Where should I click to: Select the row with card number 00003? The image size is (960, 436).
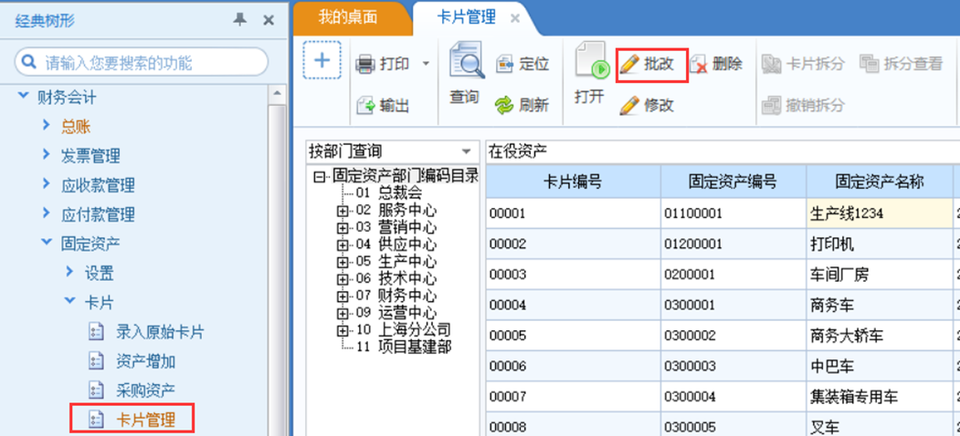pos(573,274)
